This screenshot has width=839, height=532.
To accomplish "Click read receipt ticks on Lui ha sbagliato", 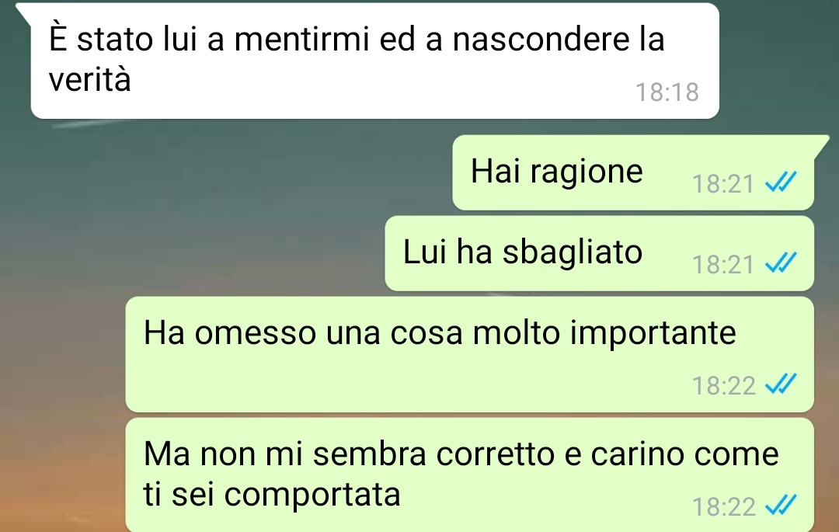I will 782,263.
